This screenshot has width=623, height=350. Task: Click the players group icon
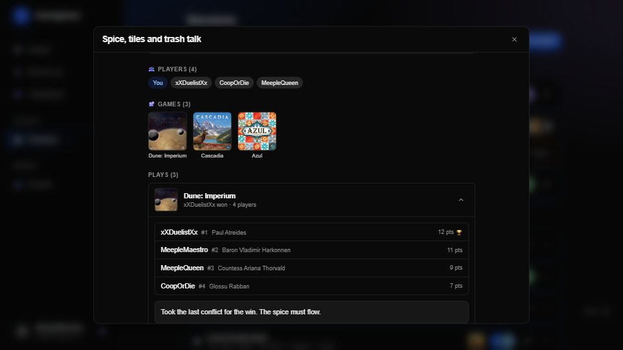tap(151, 69)
